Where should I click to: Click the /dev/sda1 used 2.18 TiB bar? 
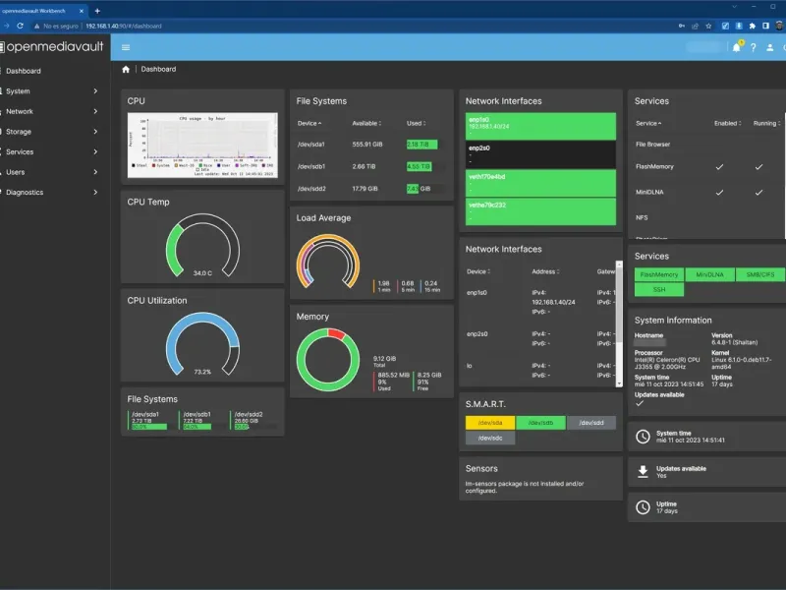click(421, 145)
